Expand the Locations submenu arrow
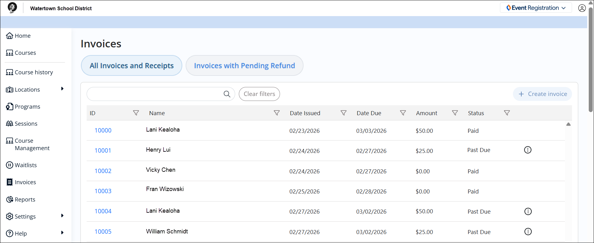The width and height of the screenshot is (594, 243). pyautogui.click(x=62, y=89)
